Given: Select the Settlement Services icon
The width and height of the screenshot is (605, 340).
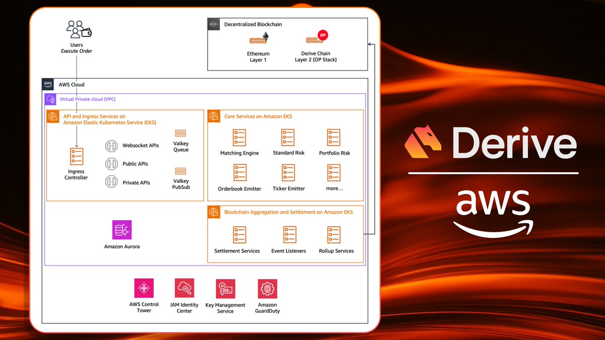Looking at the screenshot, I should [239, 235].
